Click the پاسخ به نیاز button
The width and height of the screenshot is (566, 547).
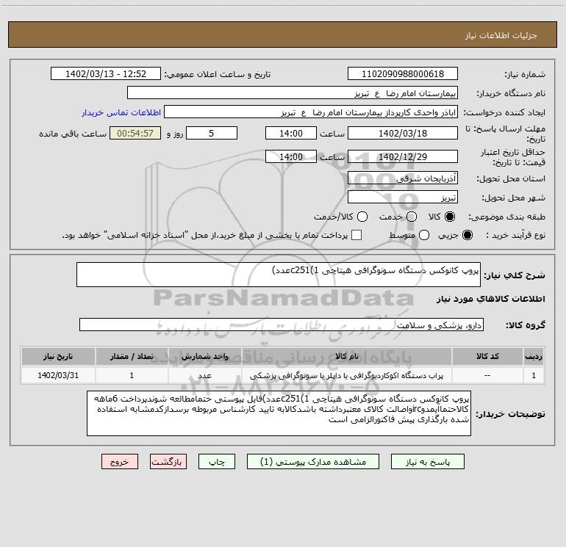click(x=427, y=462)
